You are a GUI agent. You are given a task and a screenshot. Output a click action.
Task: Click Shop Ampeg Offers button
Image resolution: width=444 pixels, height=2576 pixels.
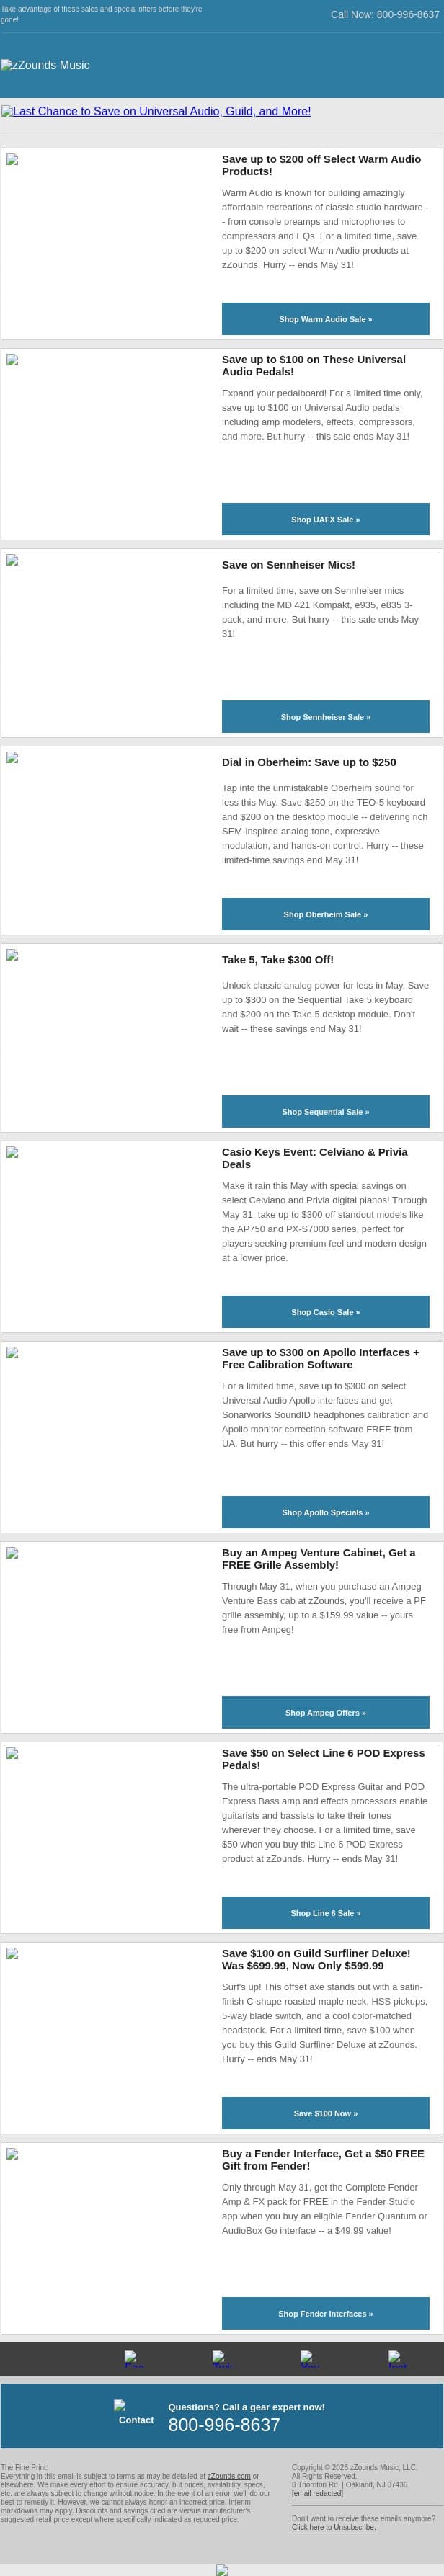pos(325,1712)
